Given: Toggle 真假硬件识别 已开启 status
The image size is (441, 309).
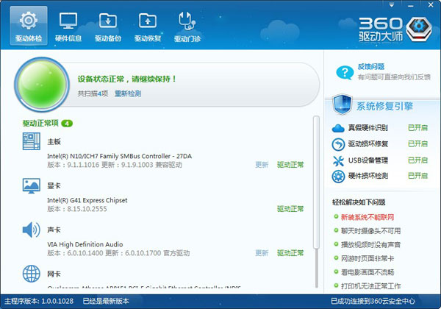Looking at the screenshot, I should pyautogui.click(x=417, y=128).
